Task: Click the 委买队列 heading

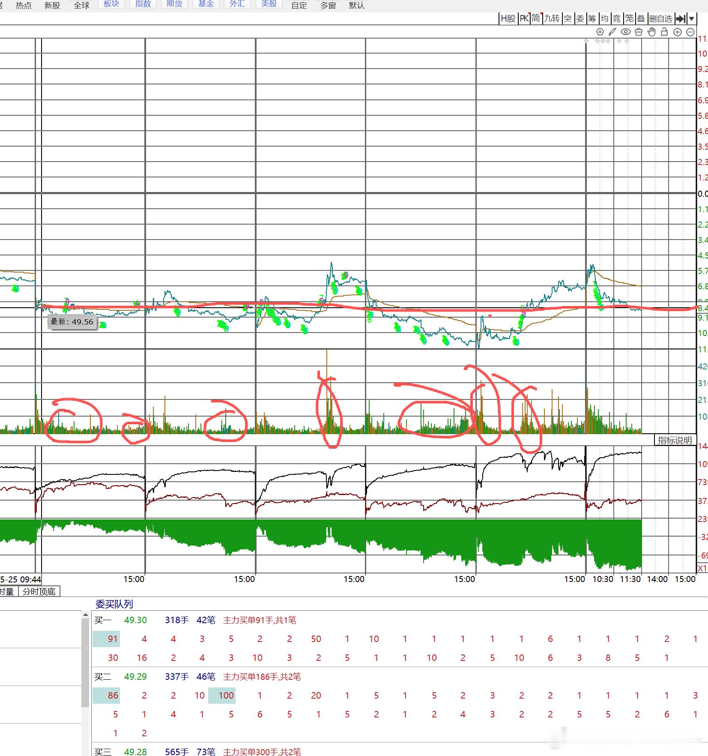Action: 114,604
